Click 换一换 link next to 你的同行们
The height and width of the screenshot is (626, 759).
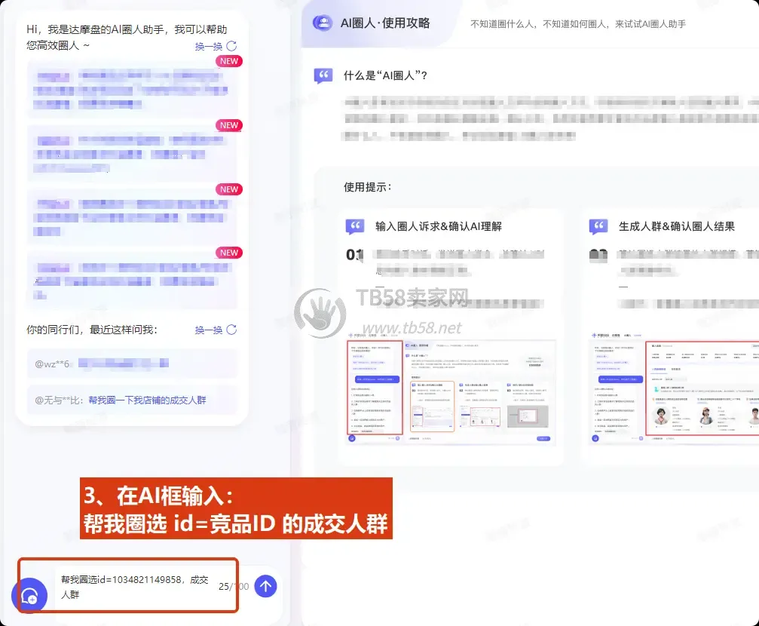(209, 330)
